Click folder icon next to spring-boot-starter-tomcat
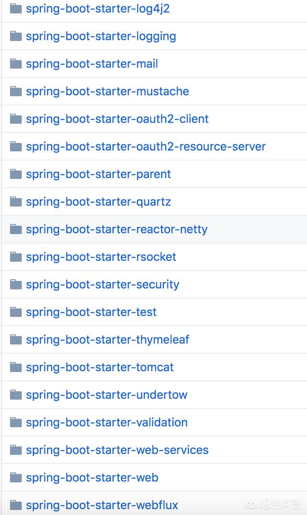This screenshot has height=515, width=307. pos(16,367)
